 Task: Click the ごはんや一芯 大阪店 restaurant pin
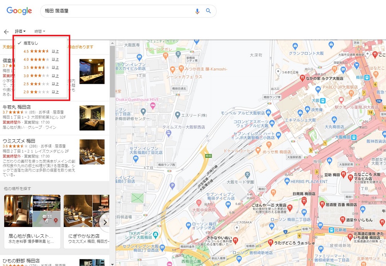[x=290, y=208]
